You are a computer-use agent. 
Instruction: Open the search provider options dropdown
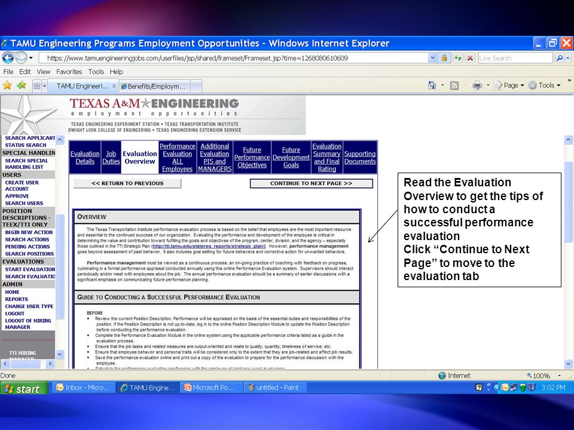click(568, 58)
